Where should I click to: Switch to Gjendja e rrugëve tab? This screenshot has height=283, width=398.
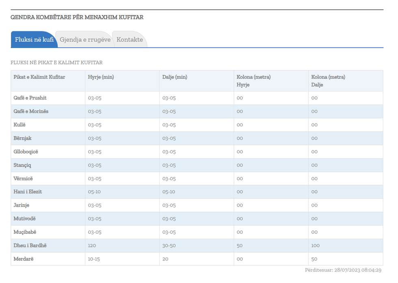point(85,39)
